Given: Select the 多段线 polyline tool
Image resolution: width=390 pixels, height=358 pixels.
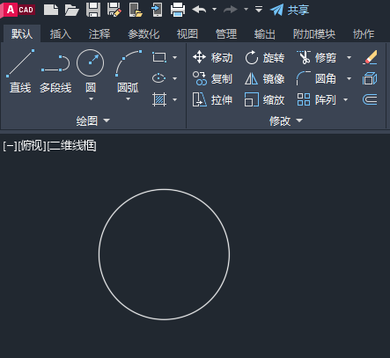Looking at the screenshot, I should coord(55,71).
